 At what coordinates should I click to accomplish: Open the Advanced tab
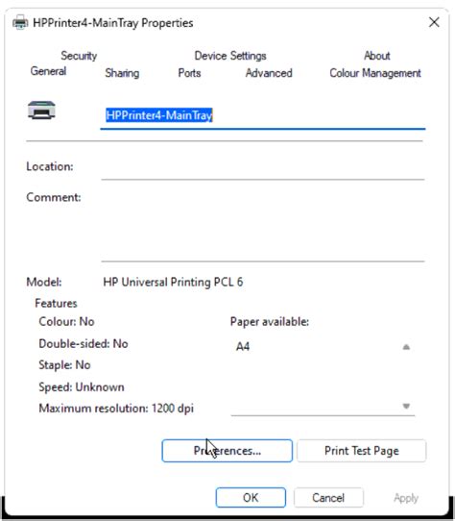click(x=269, y=73)
